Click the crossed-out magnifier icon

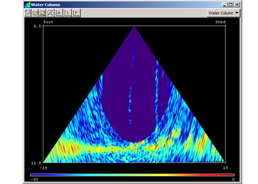[x=50, y=13]
